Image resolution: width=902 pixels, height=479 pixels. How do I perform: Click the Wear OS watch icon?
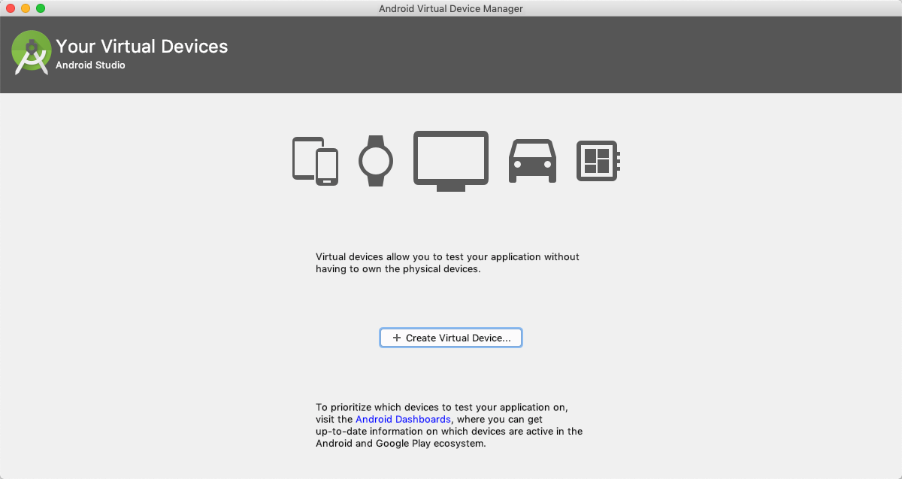coord(375,161)
